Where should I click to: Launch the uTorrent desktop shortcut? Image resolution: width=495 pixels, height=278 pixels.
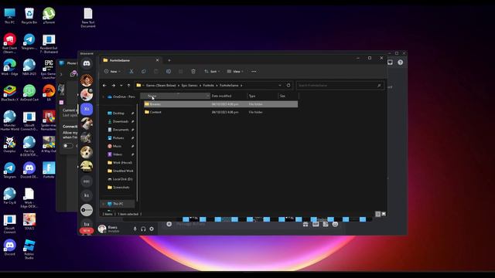point(49,15)
